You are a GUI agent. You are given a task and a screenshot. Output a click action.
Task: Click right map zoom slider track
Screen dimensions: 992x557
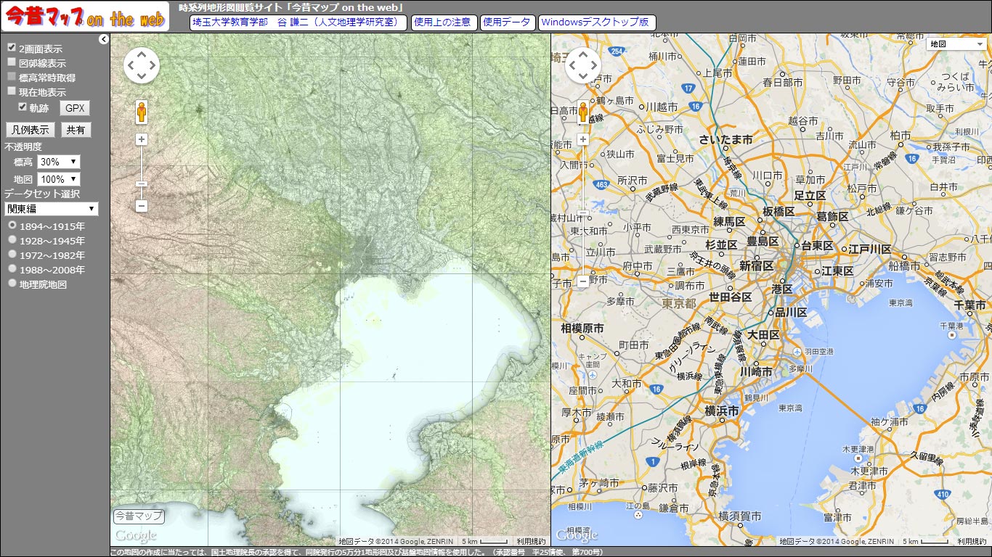[x=582, y=210]
